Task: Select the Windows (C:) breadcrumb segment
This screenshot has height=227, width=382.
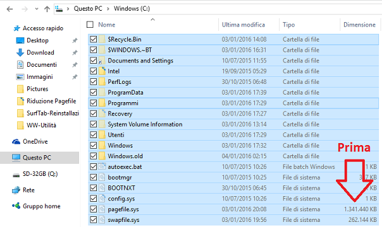Action: click(132, 9)
